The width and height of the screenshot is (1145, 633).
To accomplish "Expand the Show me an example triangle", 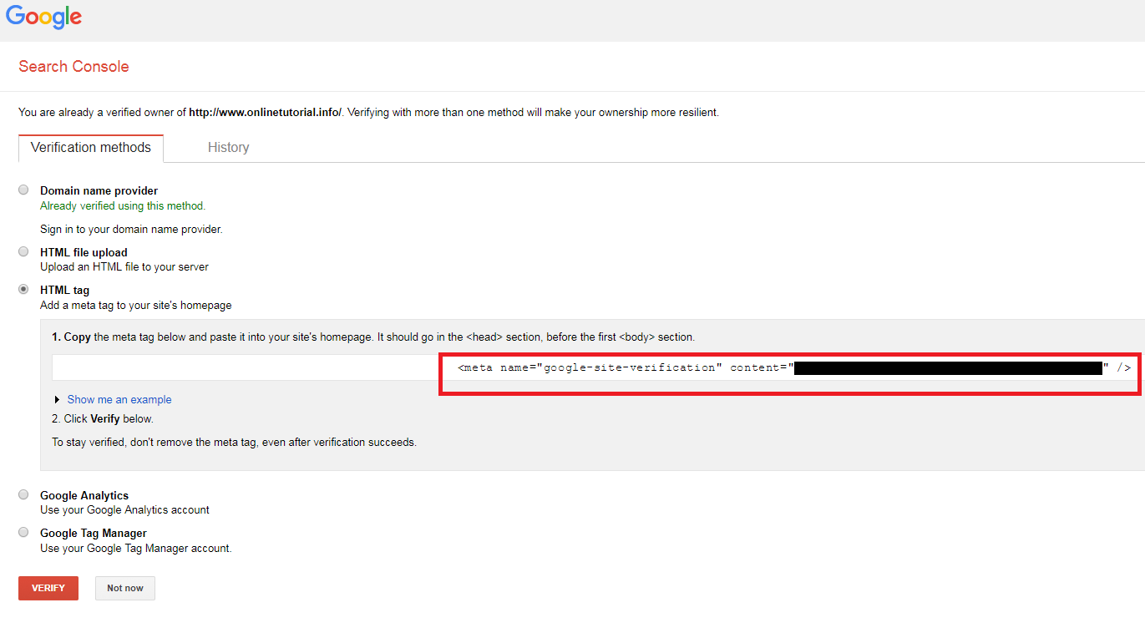I will tap(57, 400).
